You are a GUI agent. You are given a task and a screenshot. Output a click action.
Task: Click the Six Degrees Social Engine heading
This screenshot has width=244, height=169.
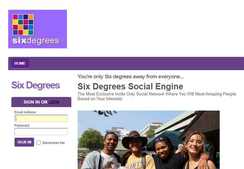(130, 87)
